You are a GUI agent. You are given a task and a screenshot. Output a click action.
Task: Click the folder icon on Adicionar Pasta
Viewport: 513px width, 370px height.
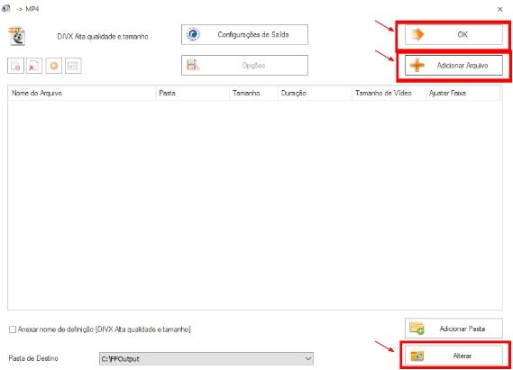(417, 329)
